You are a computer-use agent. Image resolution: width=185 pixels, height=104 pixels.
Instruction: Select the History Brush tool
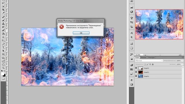(x=3, y=27)
